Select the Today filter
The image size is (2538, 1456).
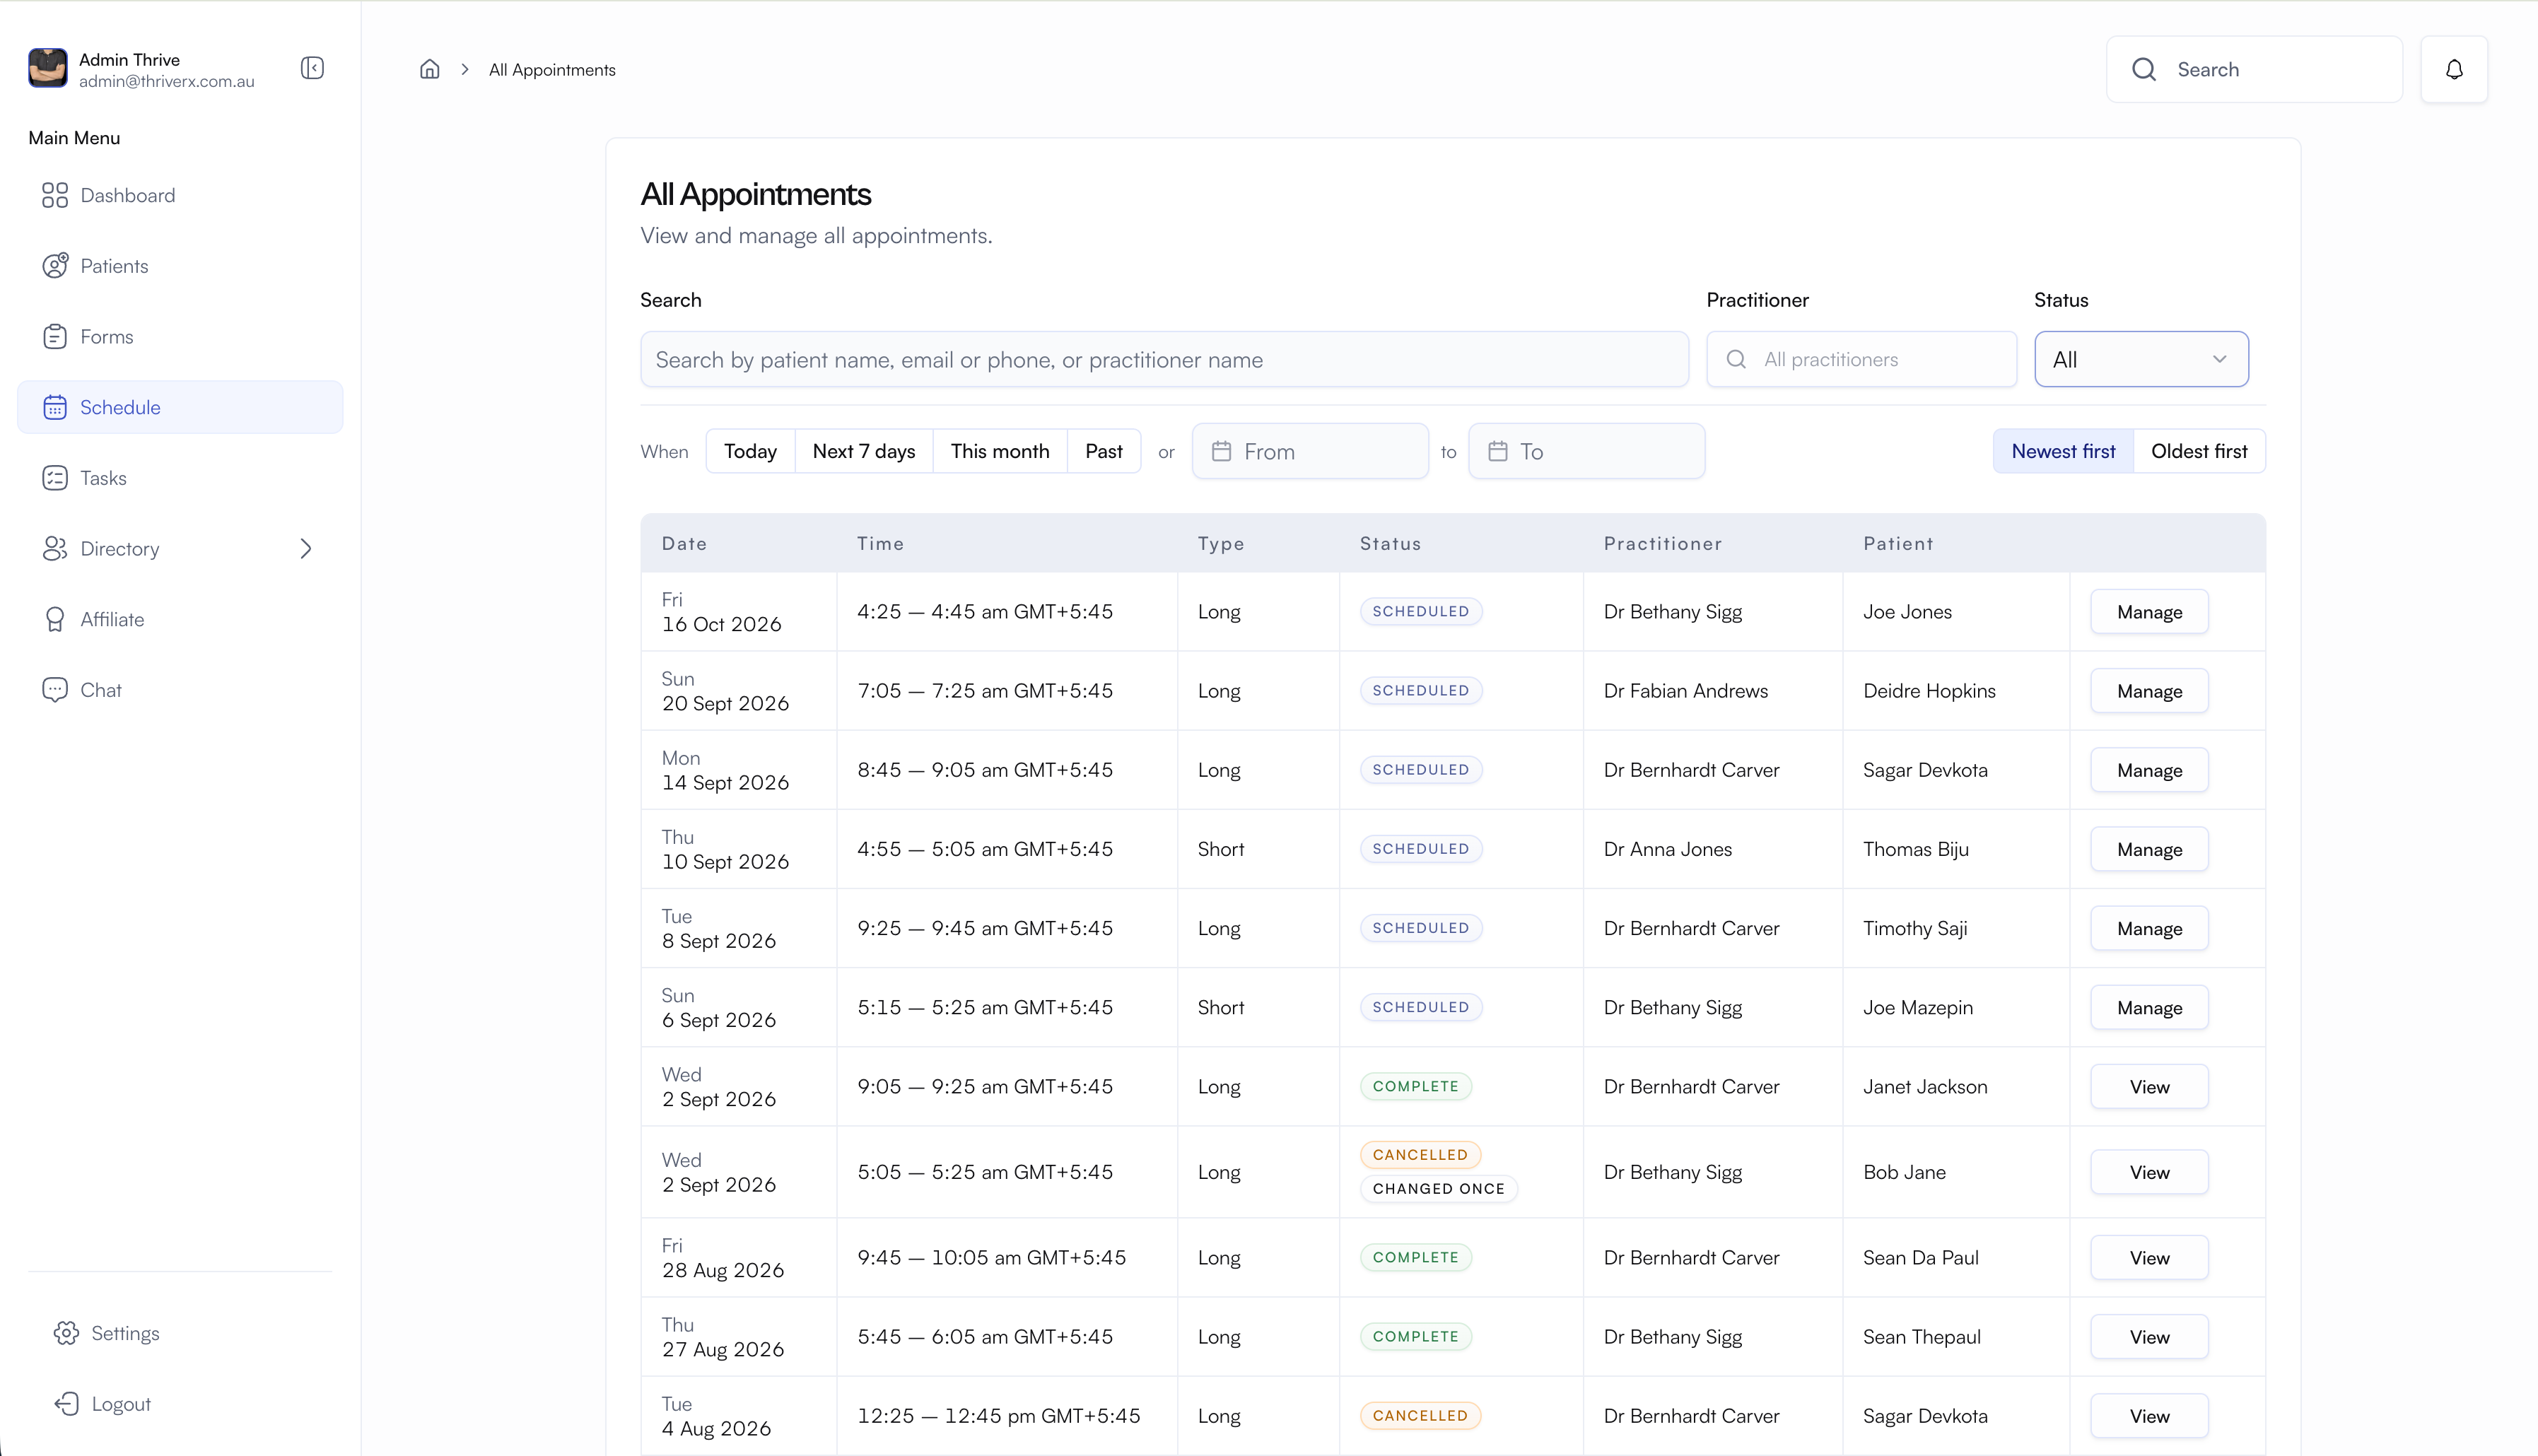point(750,451)
